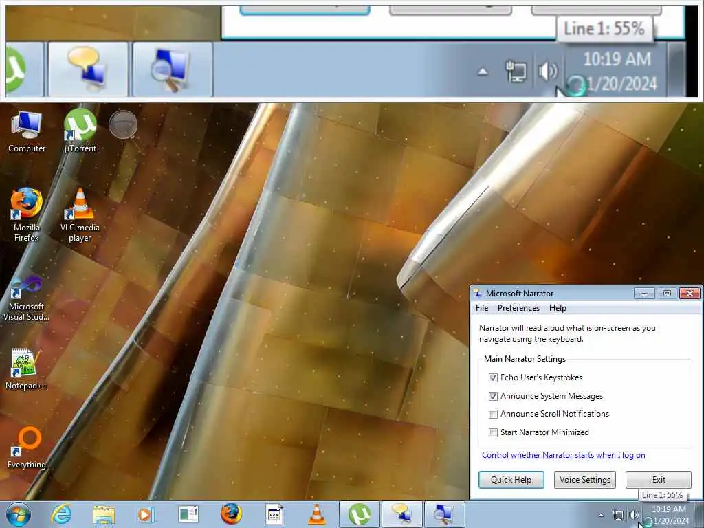This screenshot has width=704, height=528.
Task: Maximize the Microsoft Narrator window
Action: pyautogui.click(x=667, y=293)
